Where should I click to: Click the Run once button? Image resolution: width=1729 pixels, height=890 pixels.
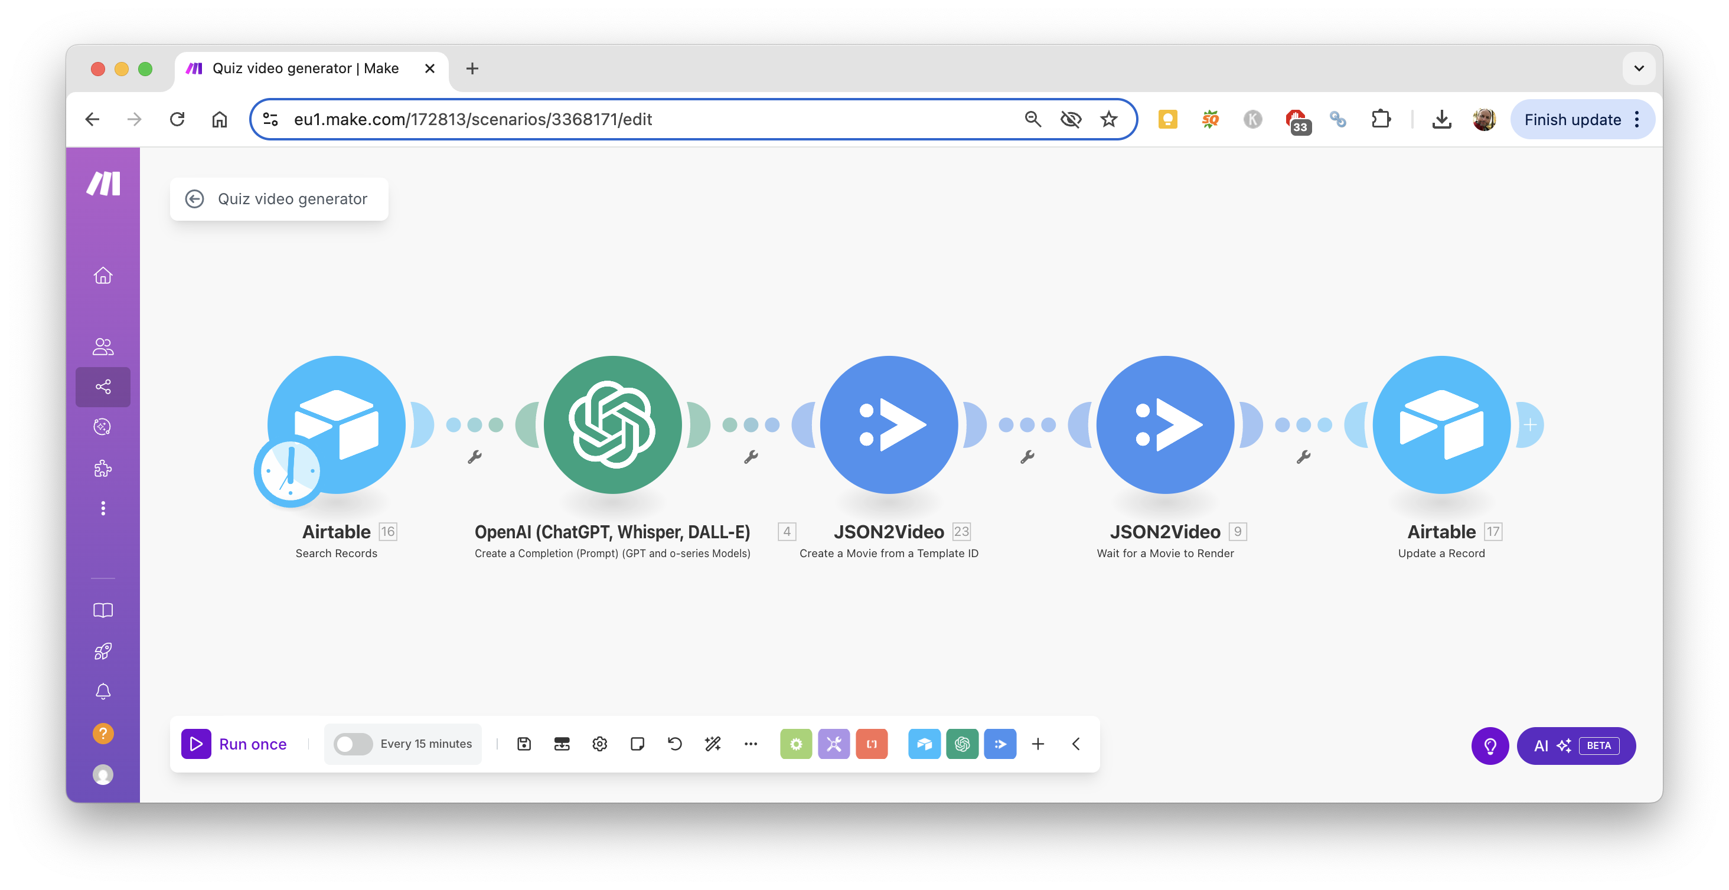[x=234, y=744]
